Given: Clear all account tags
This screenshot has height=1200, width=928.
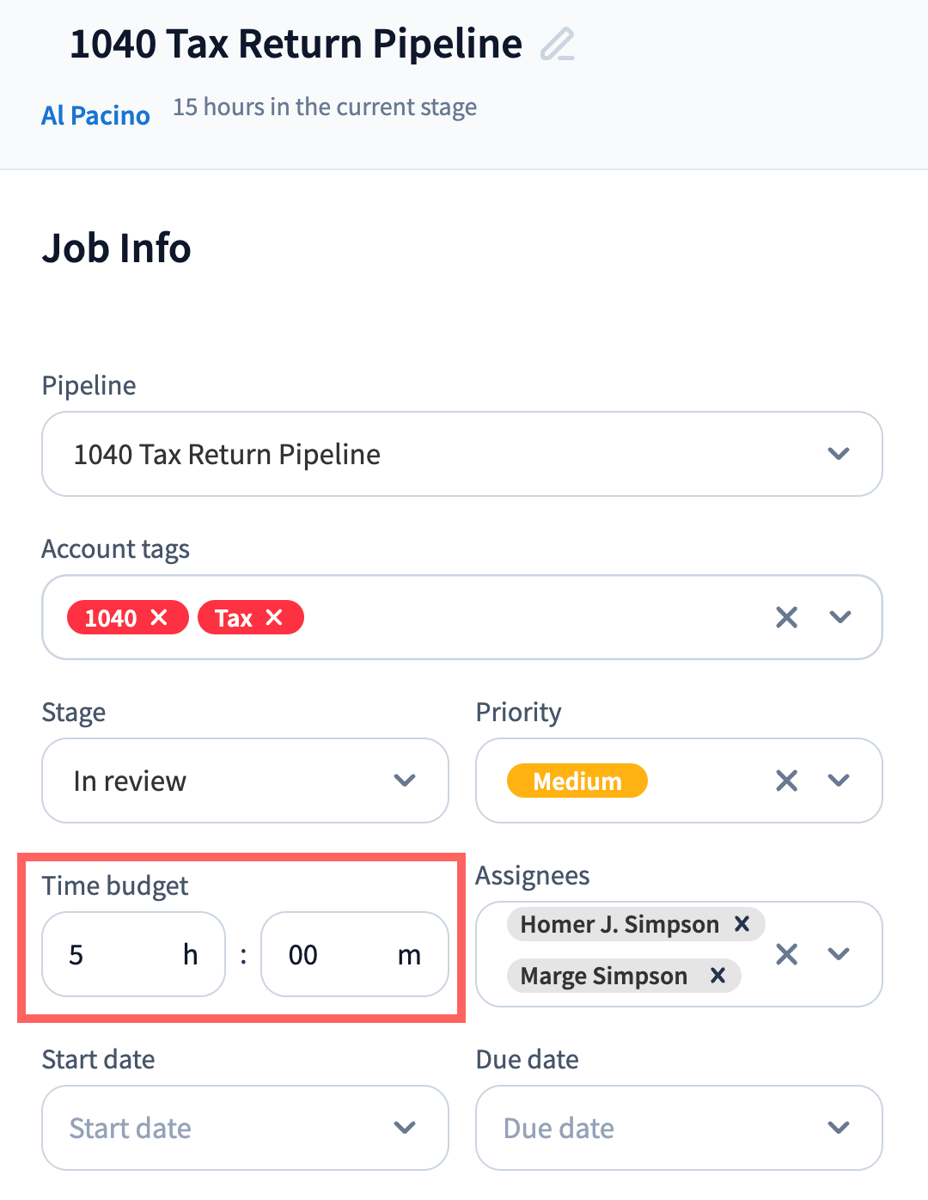Looking at the screenshot, I should click(786, 617).
